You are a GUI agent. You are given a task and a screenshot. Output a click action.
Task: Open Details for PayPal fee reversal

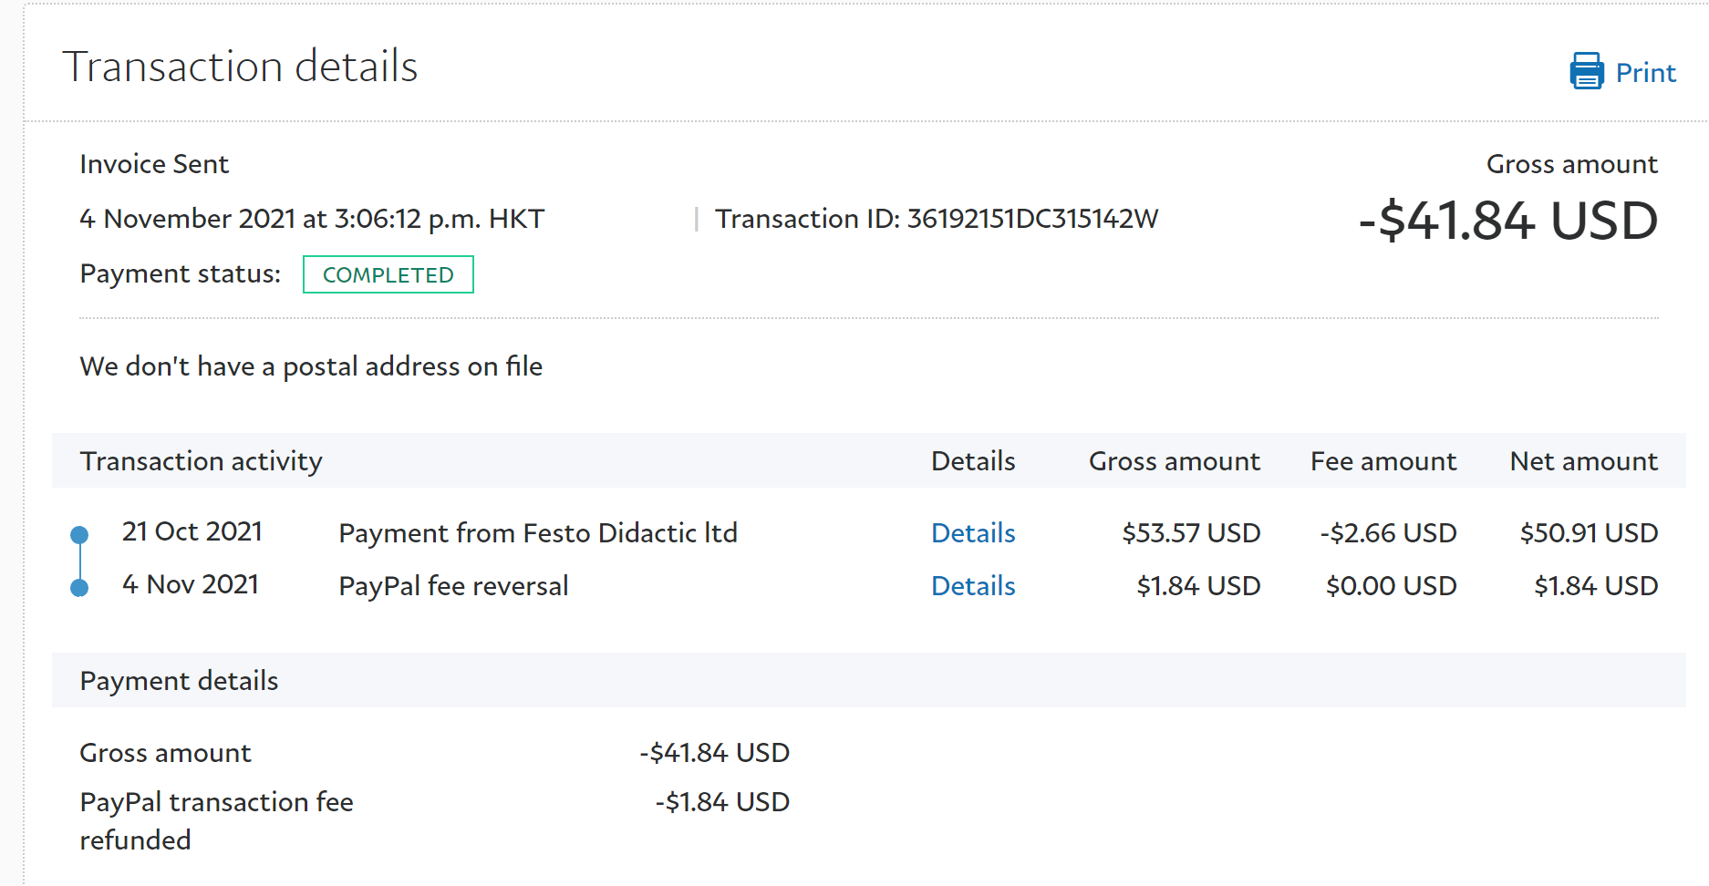pyautogui.click(x=973, y=586)
